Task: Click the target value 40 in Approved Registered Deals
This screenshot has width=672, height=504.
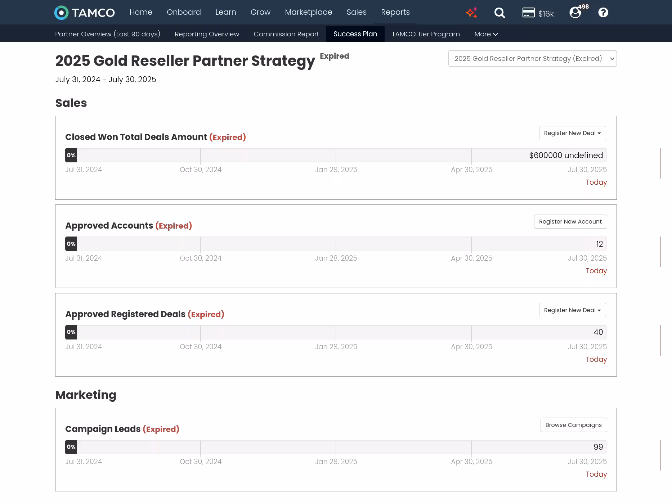Action: click(598, 332)
